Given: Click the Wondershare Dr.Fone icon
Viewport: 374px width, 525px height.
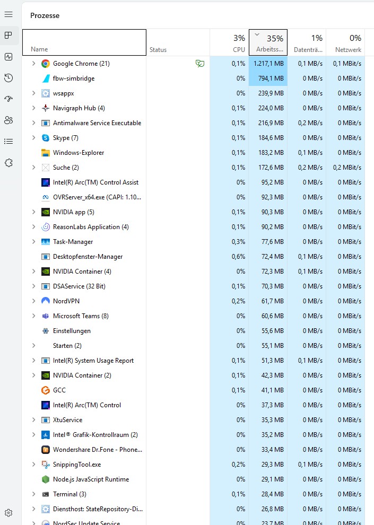Looking at the screenshot, I should click(46, 449).
